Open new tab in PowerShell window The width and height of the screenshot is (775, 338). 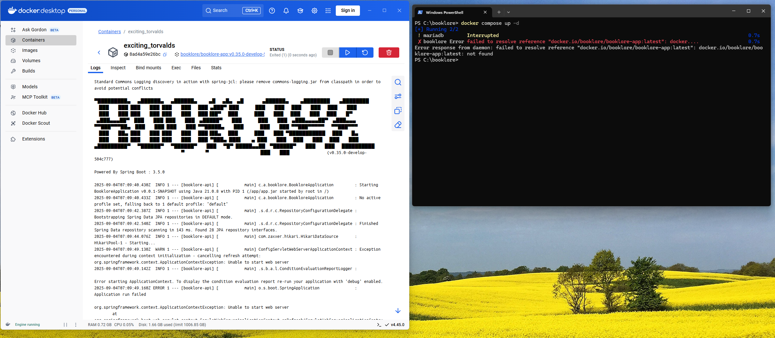tap(499, 12)
